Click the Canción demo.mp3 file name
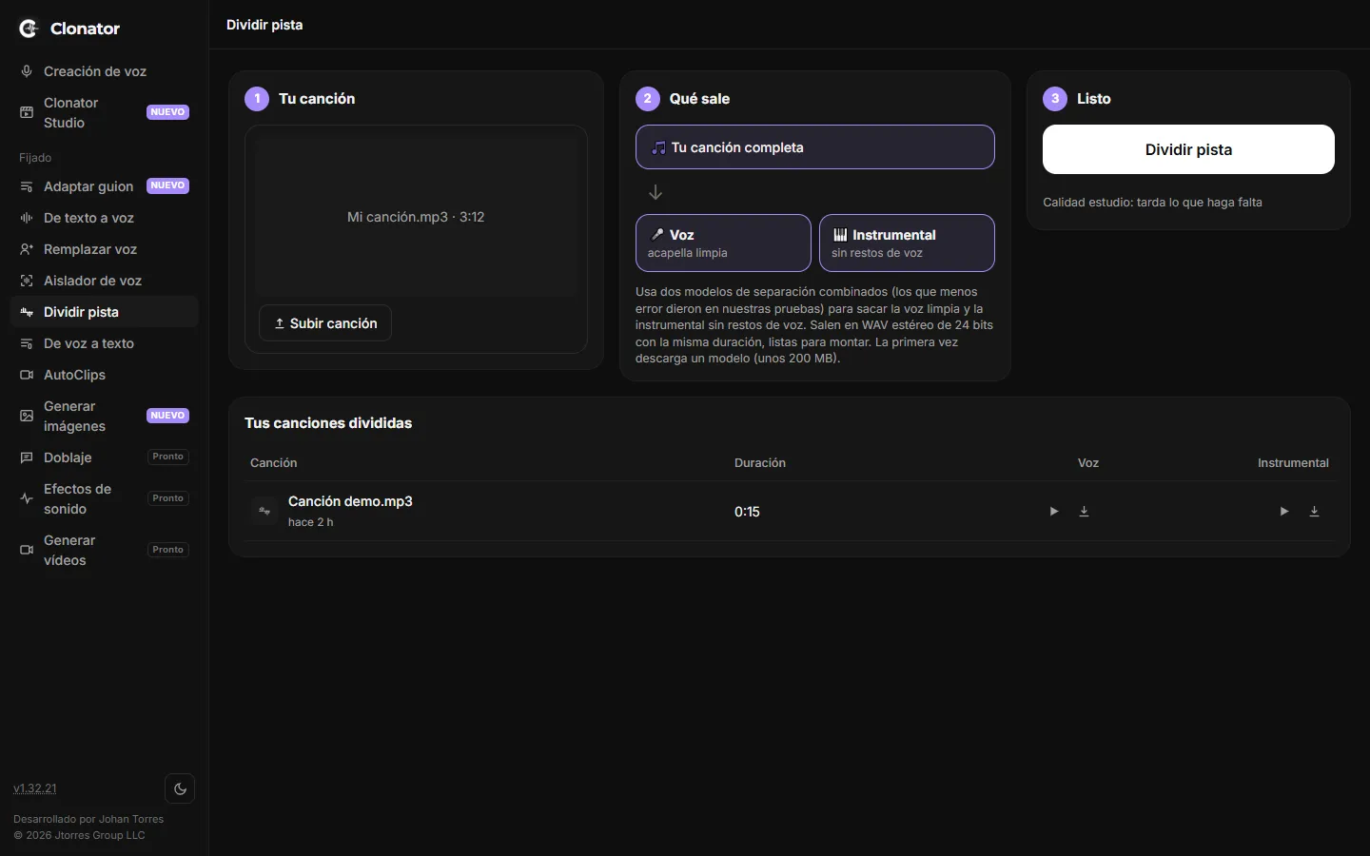The image size is (1370, 856). [350, 501]
